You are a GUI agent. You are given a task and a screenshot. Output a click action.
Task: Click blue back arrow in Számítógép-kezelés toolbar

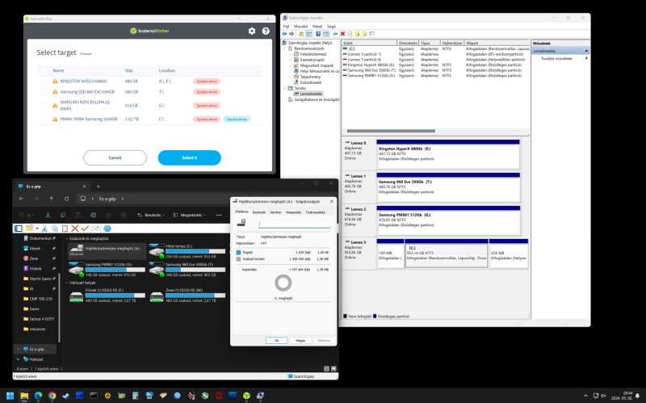[x=284, y=34]
